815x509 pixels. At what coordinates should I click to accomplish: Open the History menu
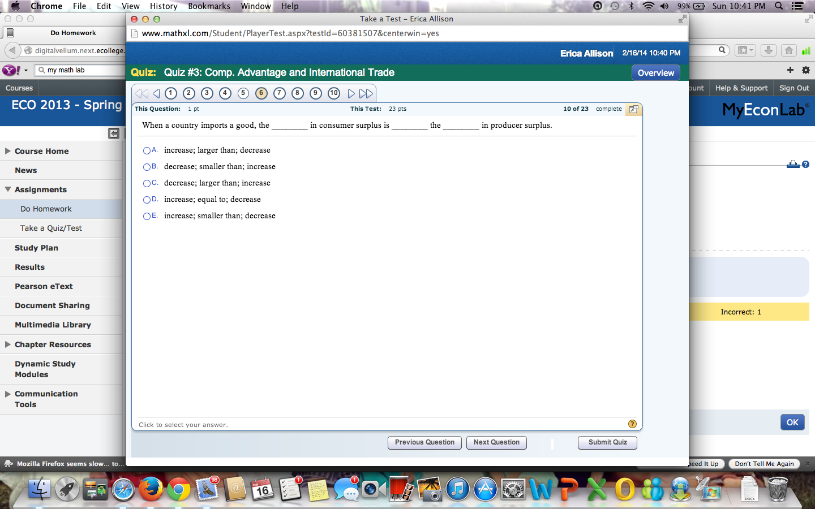(x=164, y=6)
